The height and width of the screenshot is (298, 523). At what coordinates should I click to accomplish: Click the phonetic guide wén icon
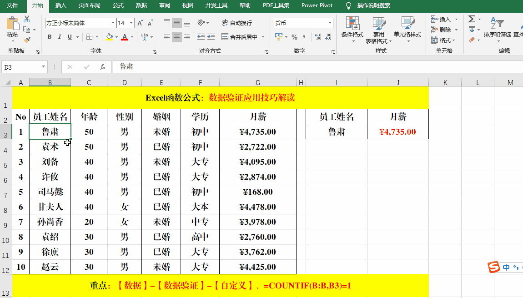tap(145, 37)
